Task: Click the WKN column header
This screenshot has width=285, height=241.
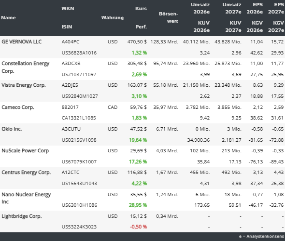Action: (68, 9)
